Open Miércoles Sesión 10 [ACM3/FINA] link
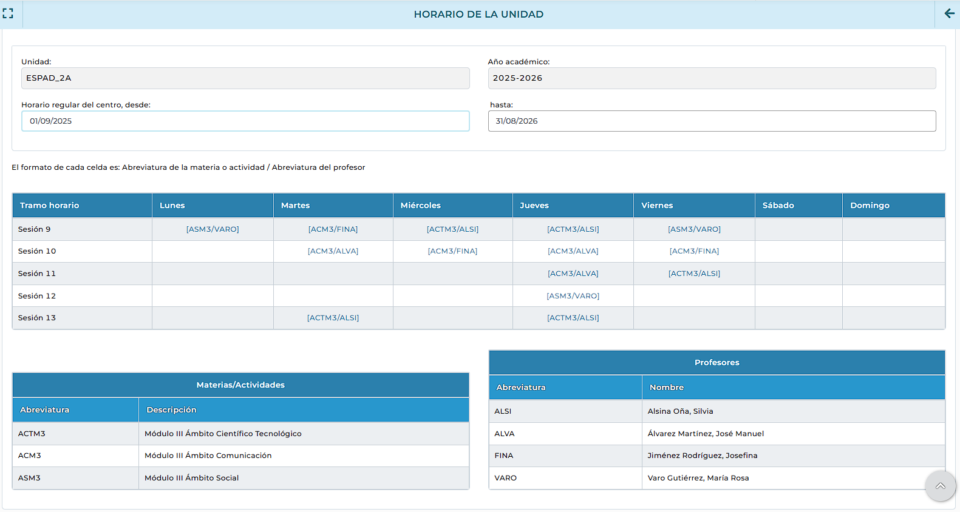 pyautogui.click(x=452, y=251)
